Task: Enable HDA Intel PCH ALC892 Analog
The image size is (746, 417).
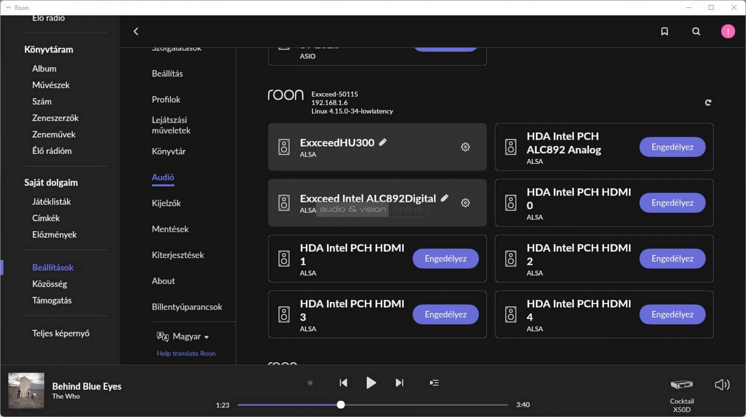Action: point(672,147)
